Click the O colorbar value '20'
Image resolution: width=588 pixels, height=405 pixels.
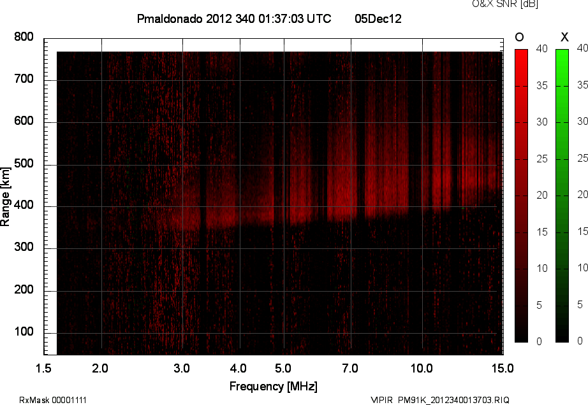pos(542,195)
